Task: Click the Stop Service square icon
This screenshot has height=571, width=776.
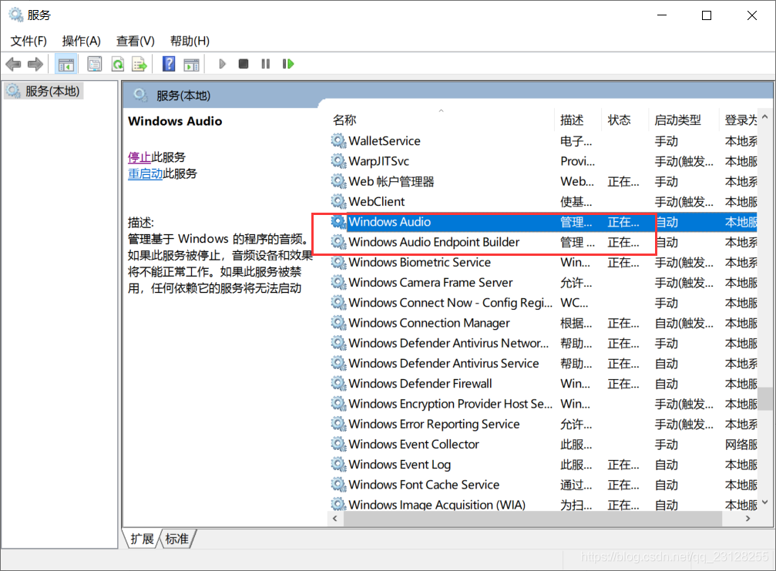Action: coord(243,64)
